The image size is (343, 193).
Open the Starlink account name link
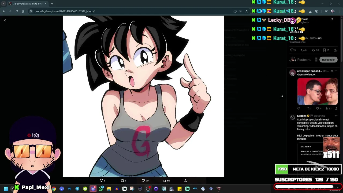click(x=302, y=116)
